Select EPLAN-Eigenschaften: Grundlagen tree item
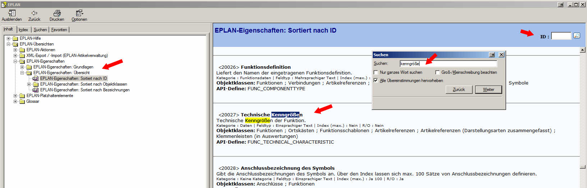This screenshot has height=188, width=587. click(x=63, y=67)
